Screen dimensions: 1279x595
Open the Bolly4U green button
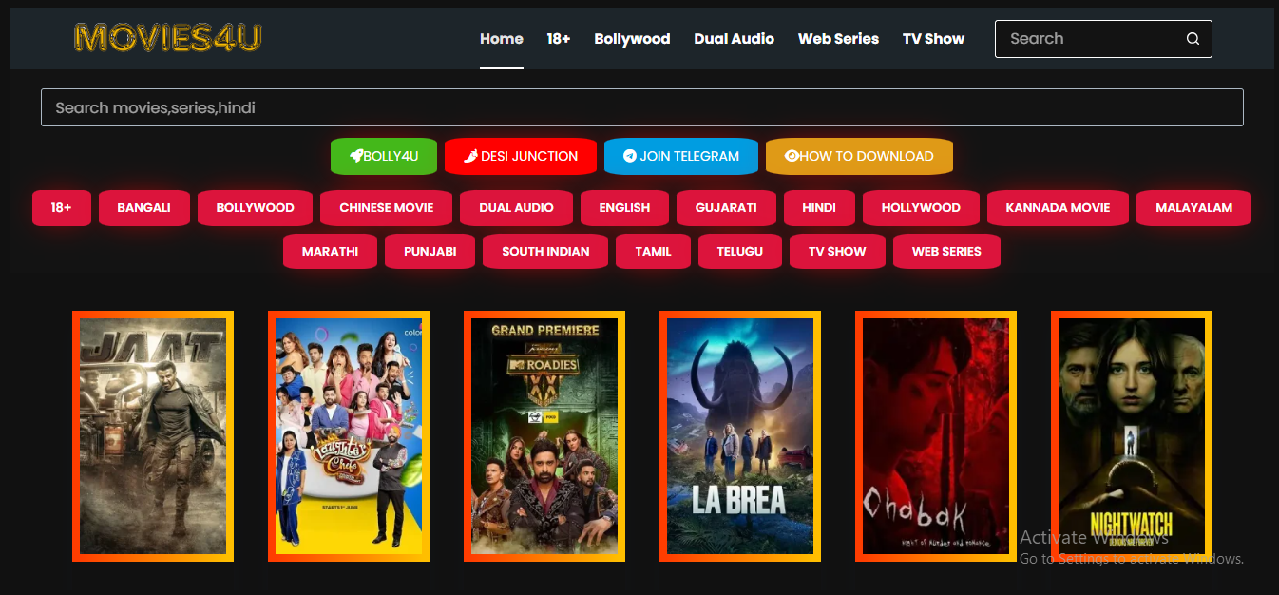click(x=383, y=156)
